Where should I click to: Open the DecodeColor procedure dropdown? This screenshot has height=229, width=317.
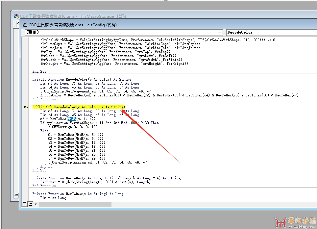tap(272, 32)
